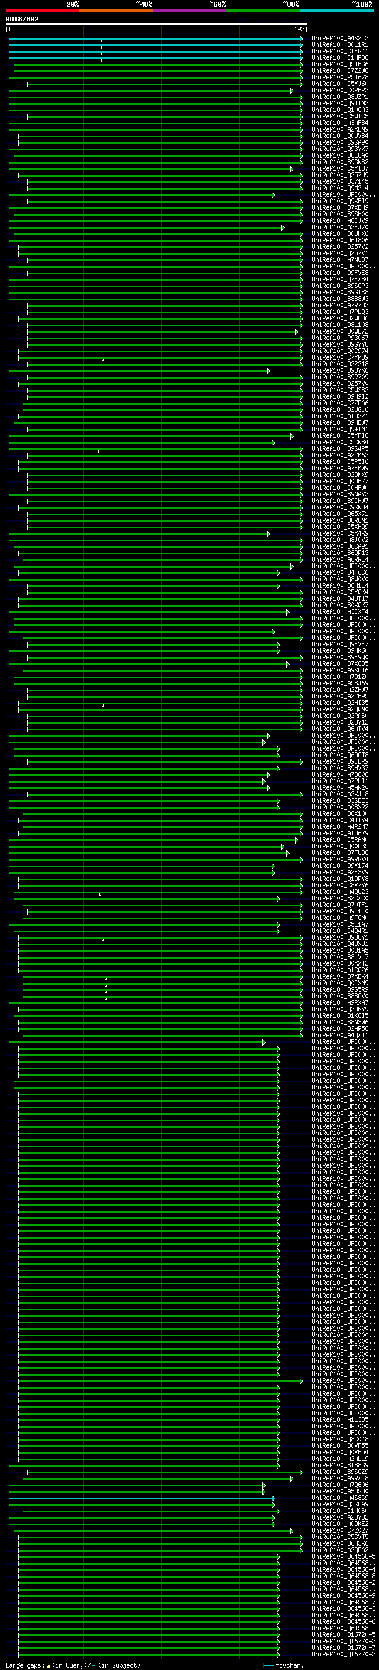Select the UniRef100_B9NAY3 label
Viewport: 379px width, 1670px height.
[340, 494]
